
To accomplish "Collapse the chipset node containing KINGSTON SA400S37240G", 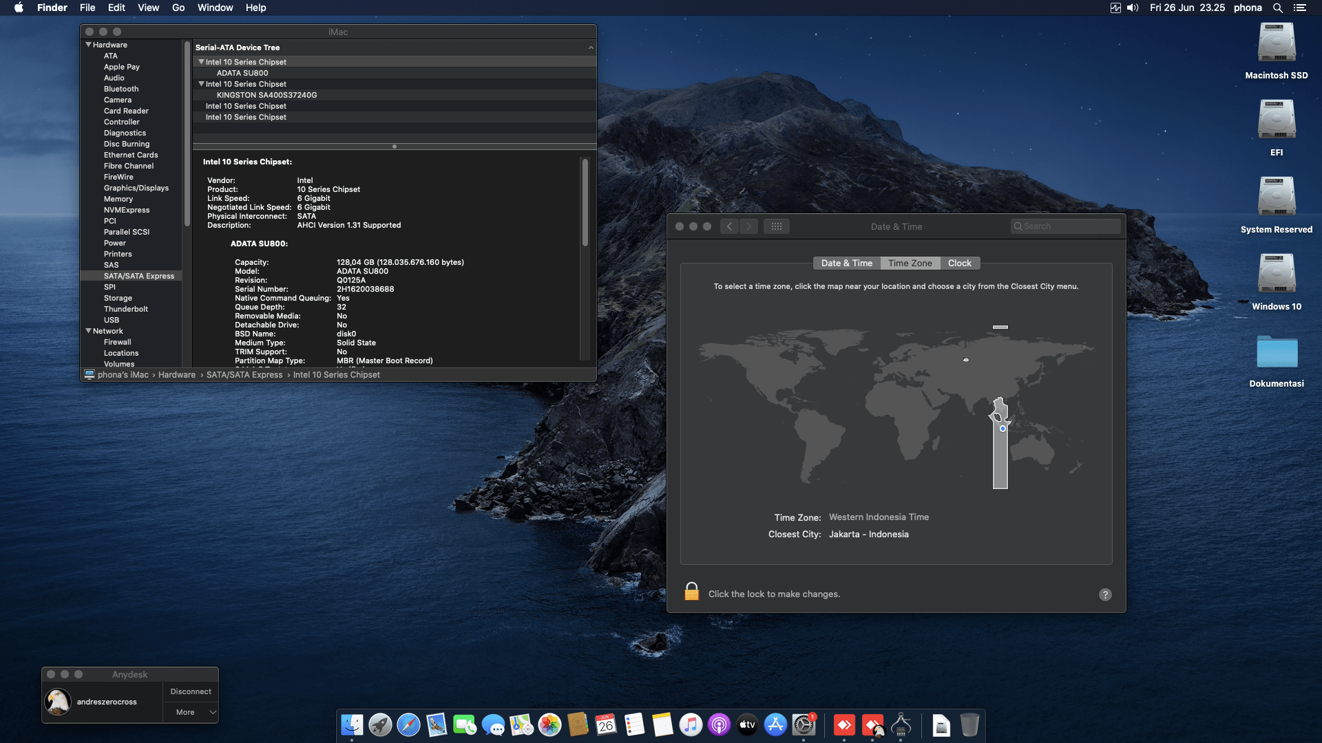I will pyautogui.click(x=202, y=84).
